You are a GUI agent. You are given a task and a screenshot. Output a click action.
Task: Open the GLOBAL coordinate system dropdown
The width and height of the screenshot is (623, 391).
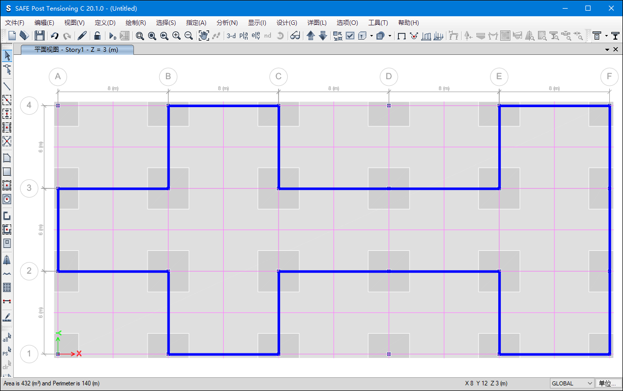tap(572, 383)
